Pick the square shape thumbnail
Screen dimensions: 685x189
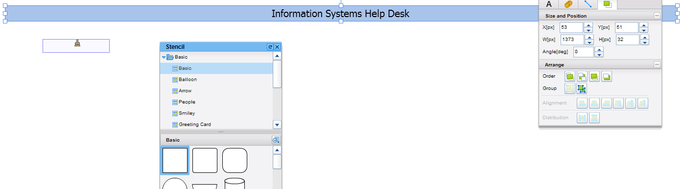point(175,160)
